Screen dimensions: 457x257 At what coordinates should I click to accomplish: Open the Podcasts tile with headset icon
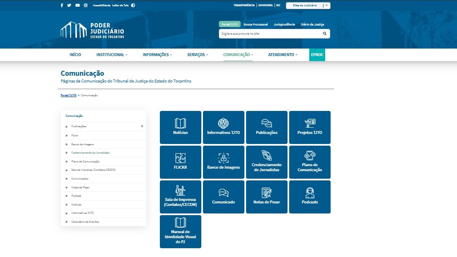tap(310, 197)
